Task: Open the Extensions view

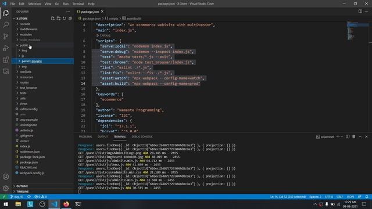Action: (6, 59)
